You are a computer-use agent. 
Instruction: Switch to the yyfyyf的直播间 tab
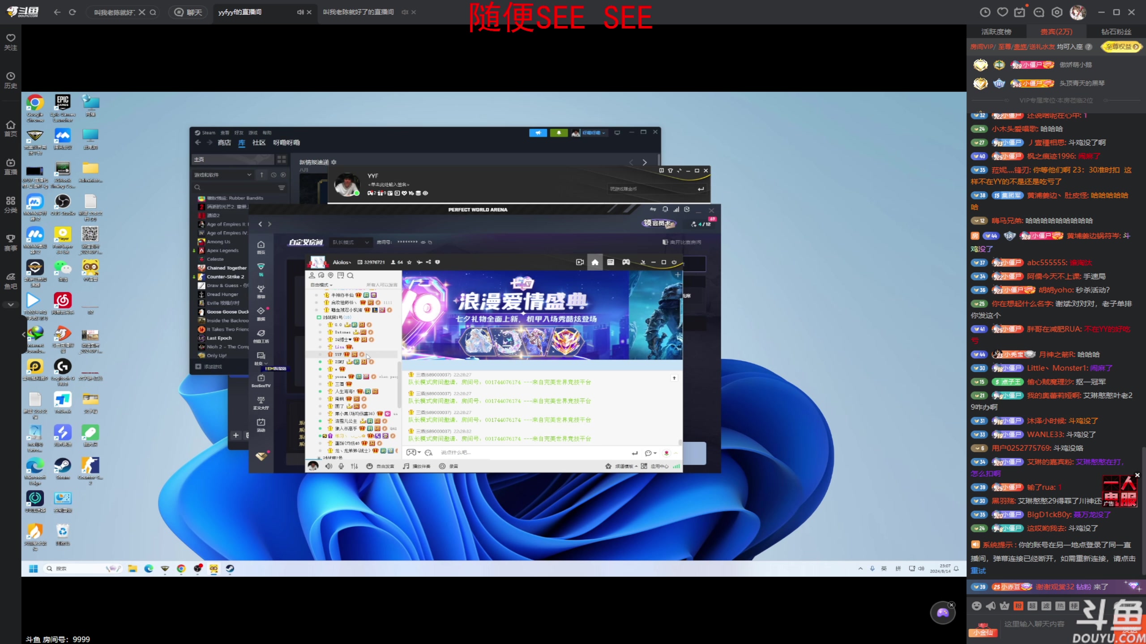coord(240,12)
